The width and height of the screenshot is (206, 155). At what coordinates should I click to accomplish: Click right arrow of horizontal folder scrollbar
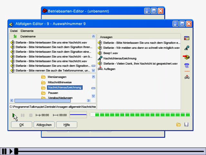click(89, 100)
